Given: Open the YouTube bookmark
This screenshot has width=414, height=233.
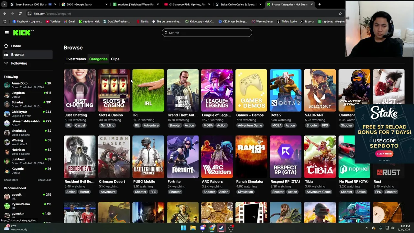Looking at the screenshot, I should tap(53, 21).
